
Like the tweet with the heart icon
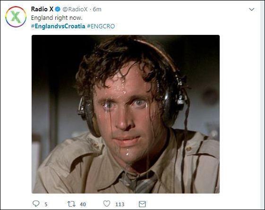(107, 203)
